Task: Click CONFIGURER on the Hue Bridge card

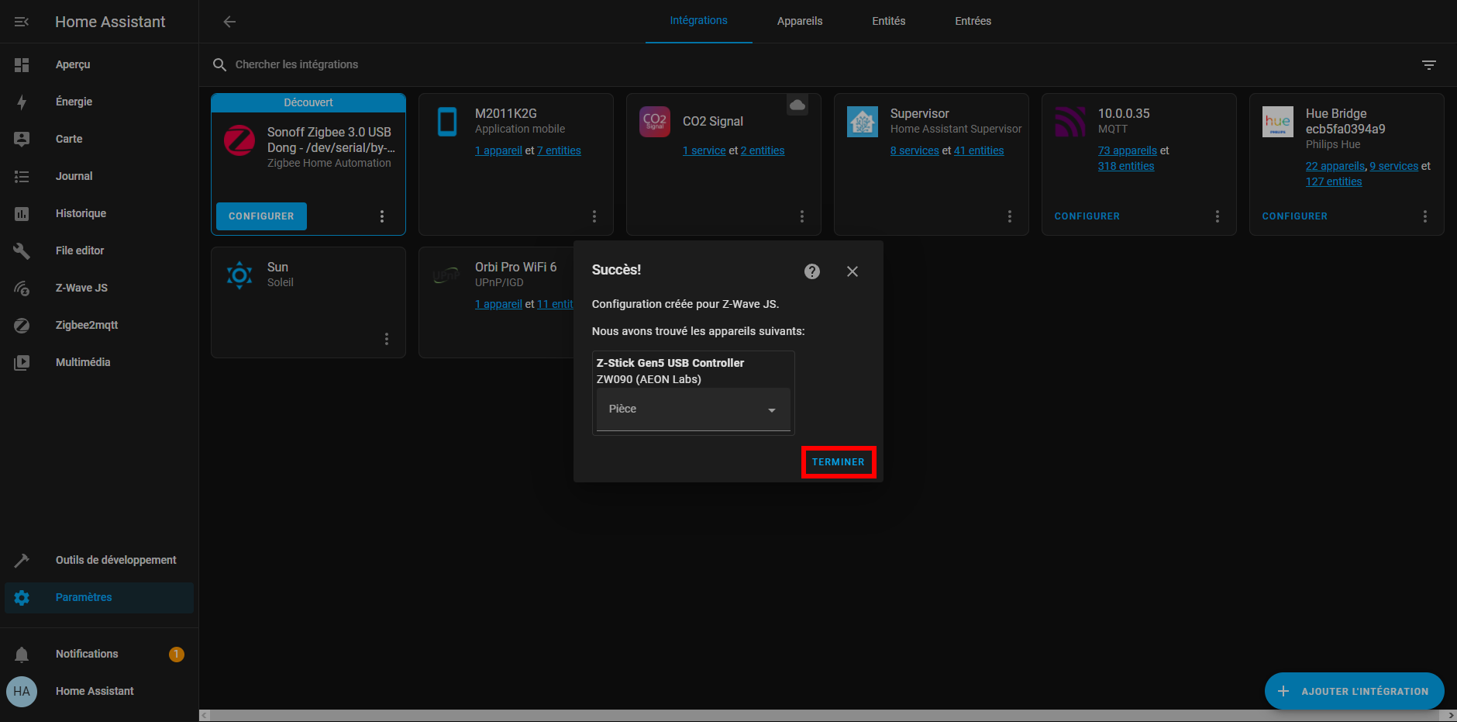Action: coord(1295,216)
